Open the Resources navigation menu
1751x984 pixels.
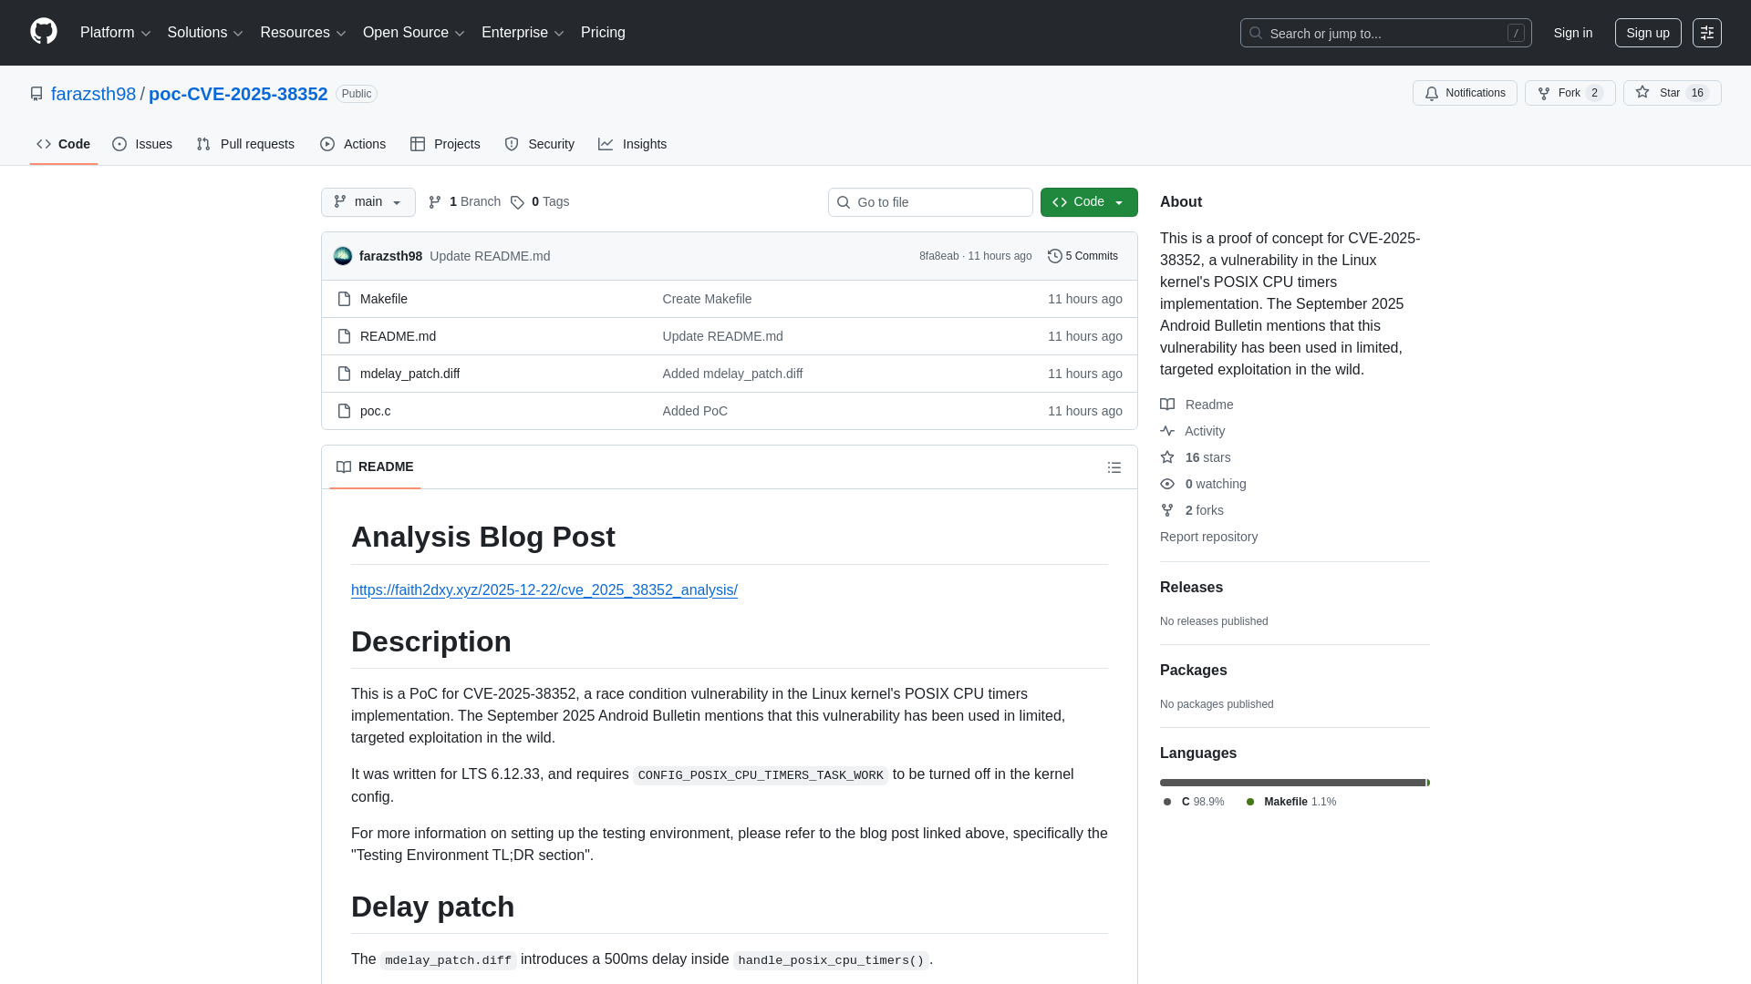pos(302,33)
